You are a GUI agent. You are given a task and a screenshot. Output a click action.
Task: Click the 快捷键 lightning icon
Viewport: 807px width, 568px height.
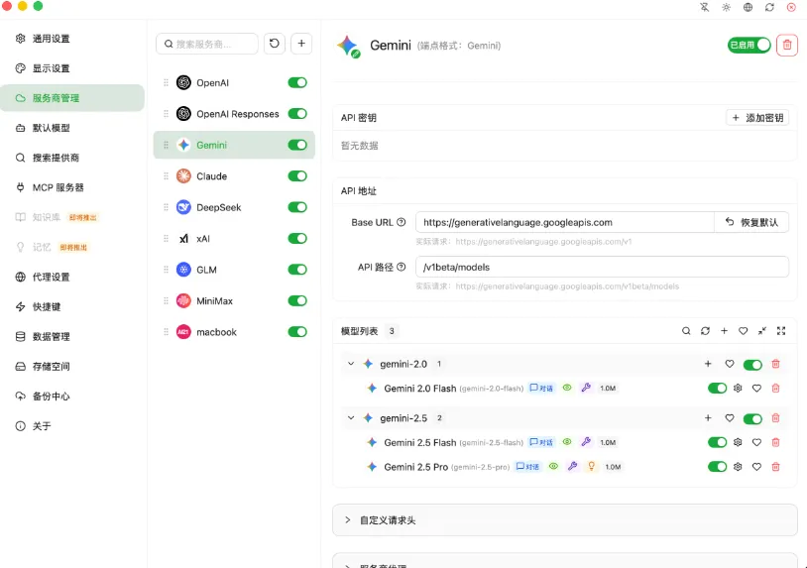click(x=21, y=307)
